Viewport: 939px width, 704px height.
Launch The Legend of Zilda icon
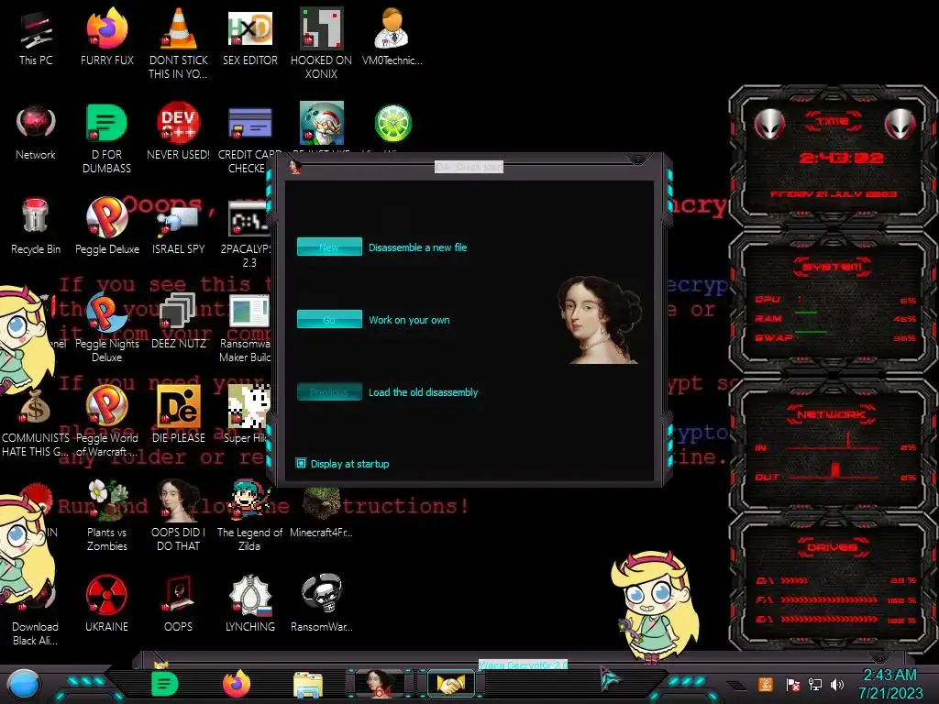pos(249,515)
